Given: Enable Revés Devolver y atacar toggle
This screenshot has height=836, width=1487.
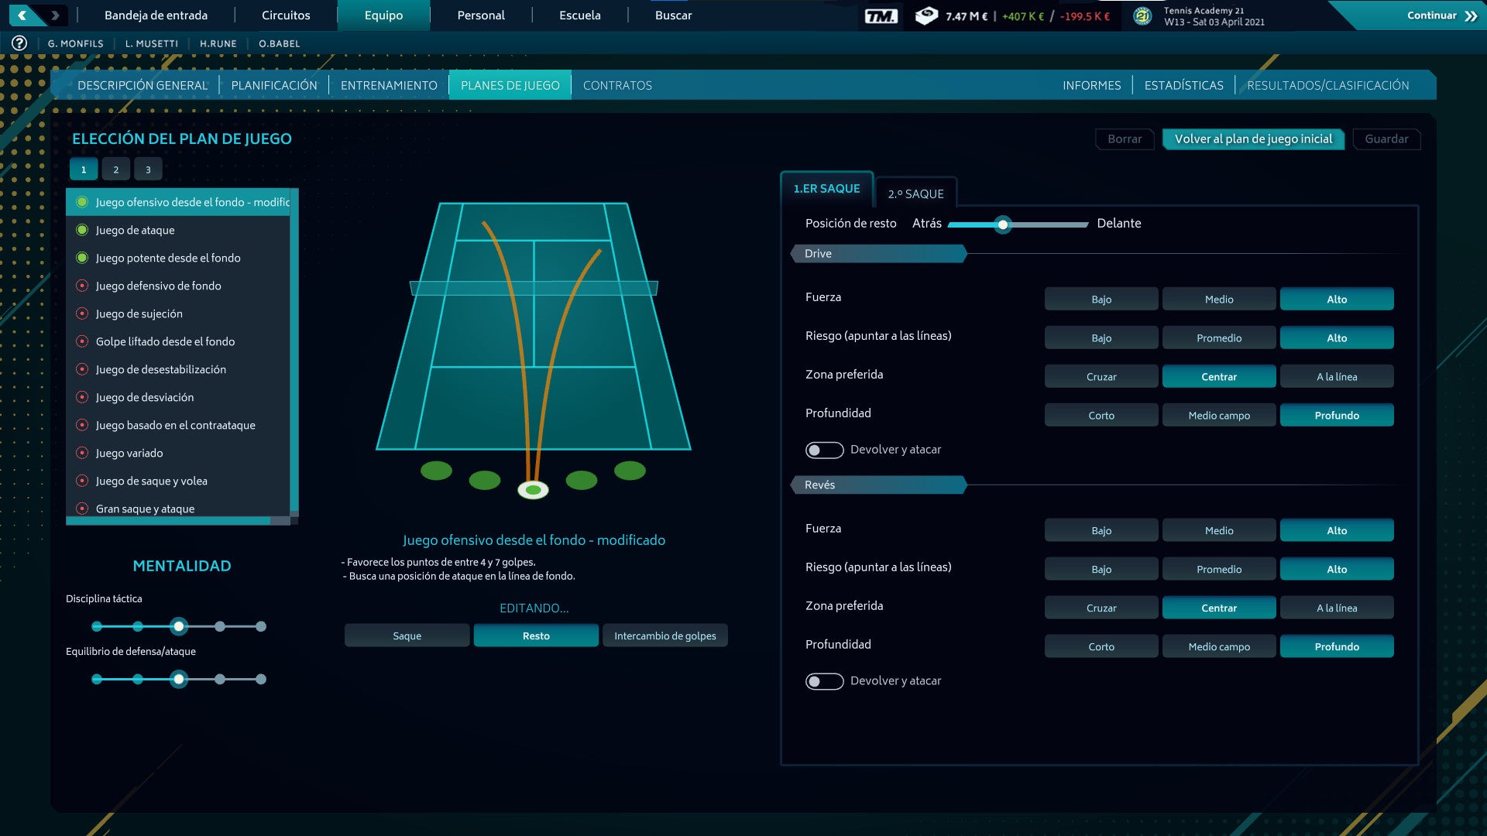Looking at the screenshot, I should 824,681.
